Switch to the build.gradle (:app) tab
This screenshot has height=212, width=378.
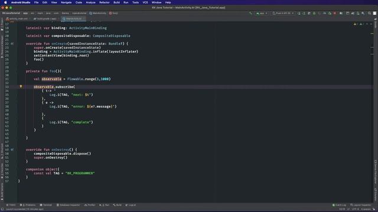pos(45,18)
